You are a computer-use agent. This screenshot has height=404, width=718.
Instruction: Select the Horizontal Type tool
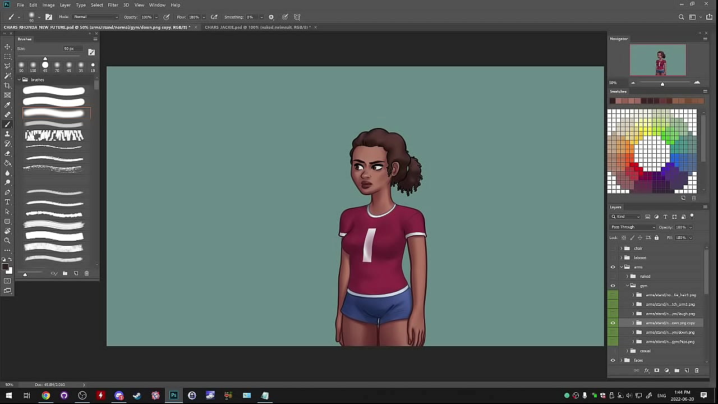[7, 202]
